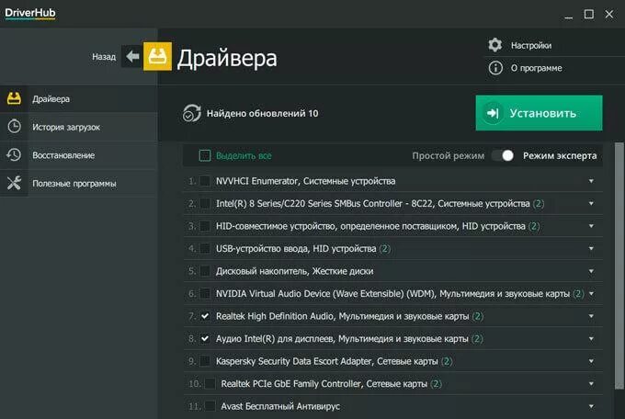
Task: Check Realtek PCIe GbE Controller checkbox
Action: 210,383
